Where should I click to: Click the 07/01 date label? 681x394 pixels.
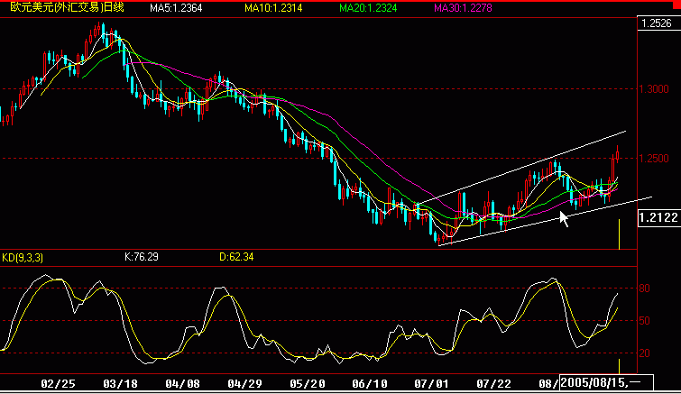click(x=432, y=383)
